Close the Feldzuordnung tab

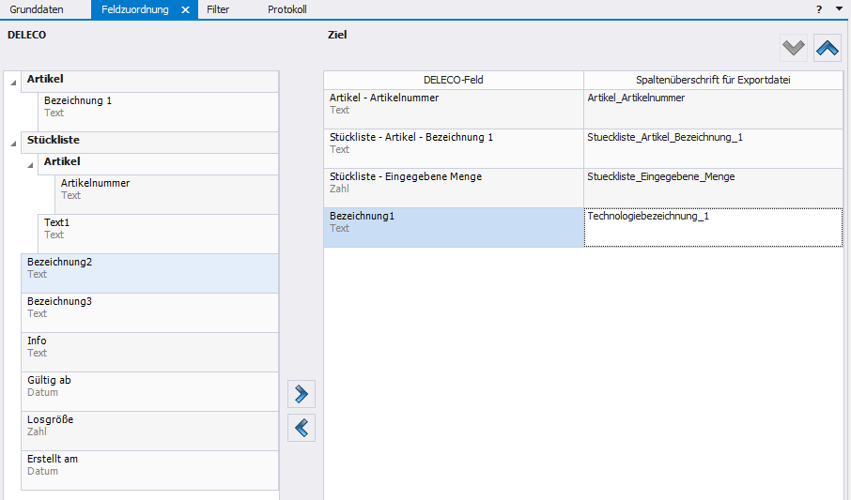pos(185,9)
